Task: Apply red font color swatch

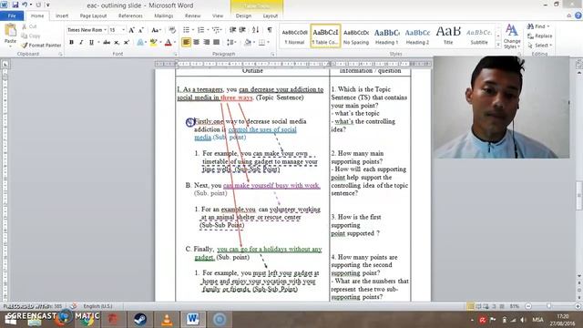Action: point(168,43)
